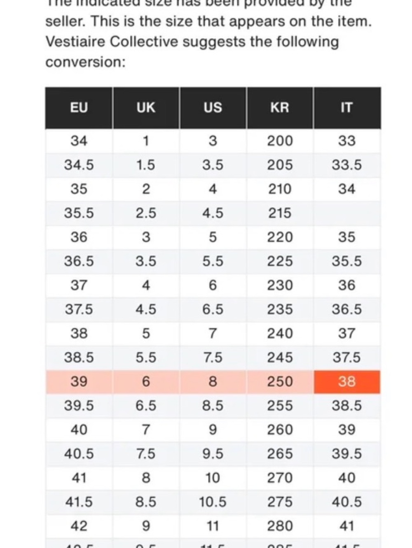This screenshot has width=412, height=548.
Task: Select the US column header
Action: point(213,108)
